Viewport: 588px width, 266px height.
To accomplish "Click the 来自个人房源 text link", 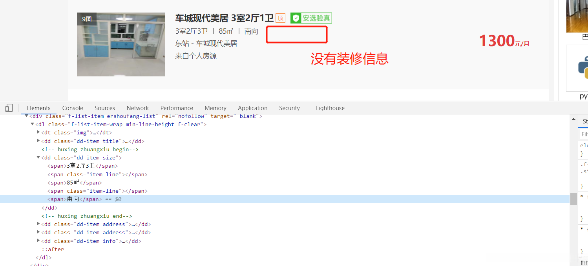I will 195,56.
